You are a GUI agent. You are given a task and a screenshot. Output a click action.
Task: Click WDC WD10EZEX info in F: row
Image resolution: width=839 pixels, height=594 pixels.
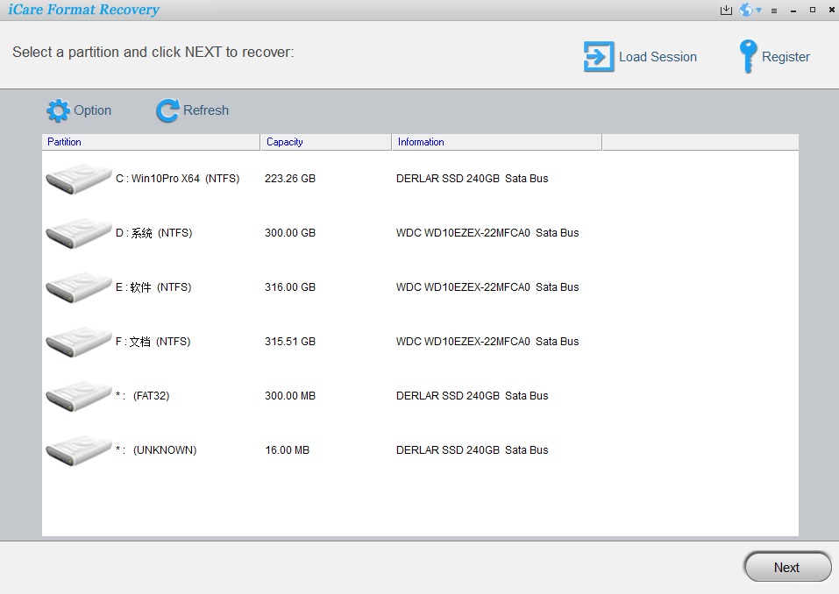[x=487, y=342]
